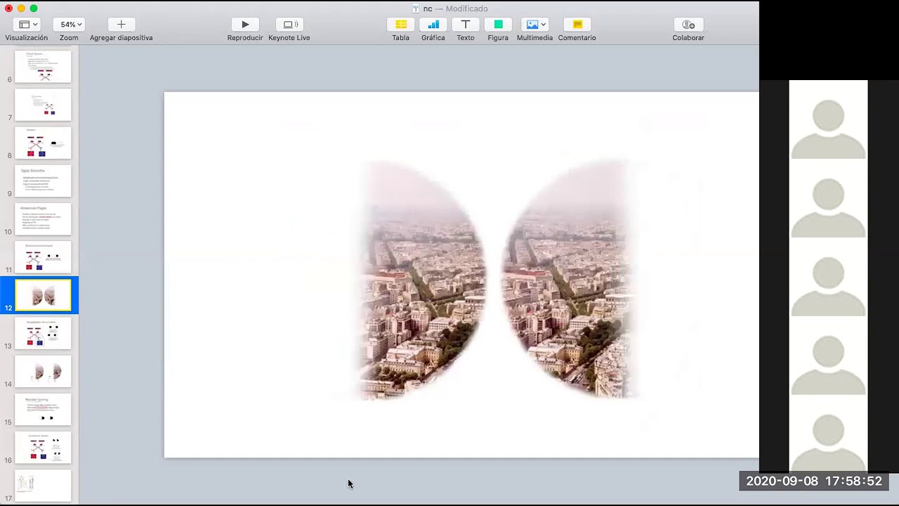Select slide 16 thumbnail
This screenshot has width=899, height=506.
(x=43, y=448)
